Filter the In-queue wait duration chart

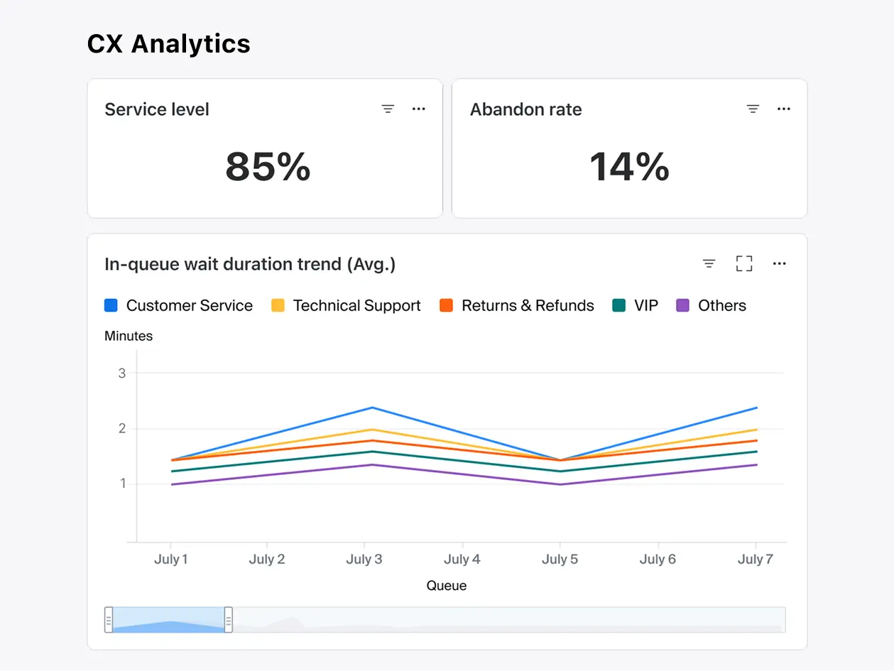coord(709,264)
